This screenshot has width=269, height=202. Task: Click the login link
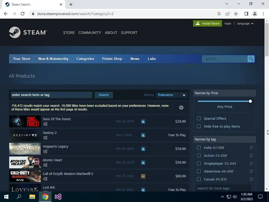228,23
